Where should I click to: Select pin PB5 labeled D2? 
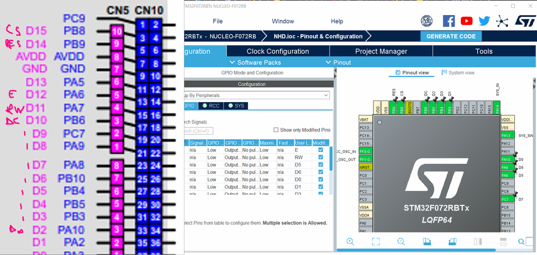pyautogui.click(x=433, y=108)
